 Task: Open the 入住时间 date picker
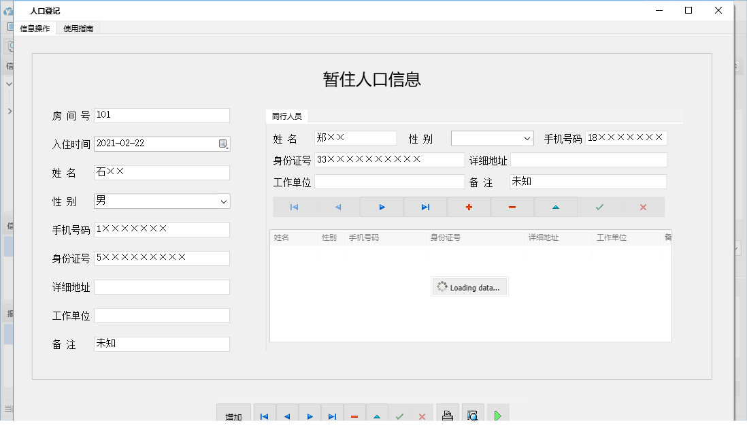click(x=225, y=144)
